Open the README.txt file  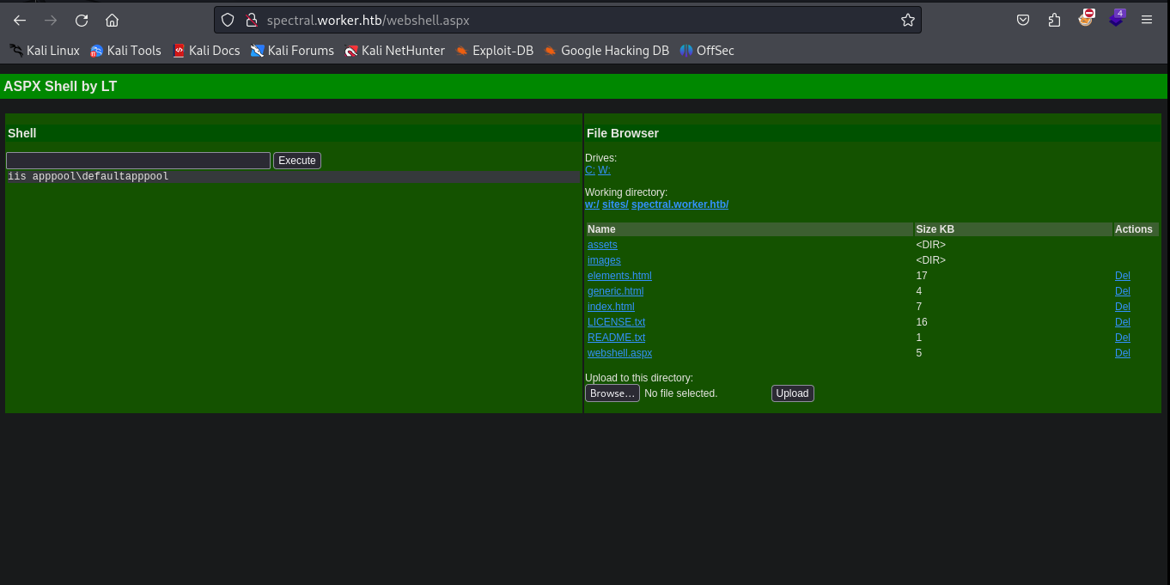(x=616, y=338)
